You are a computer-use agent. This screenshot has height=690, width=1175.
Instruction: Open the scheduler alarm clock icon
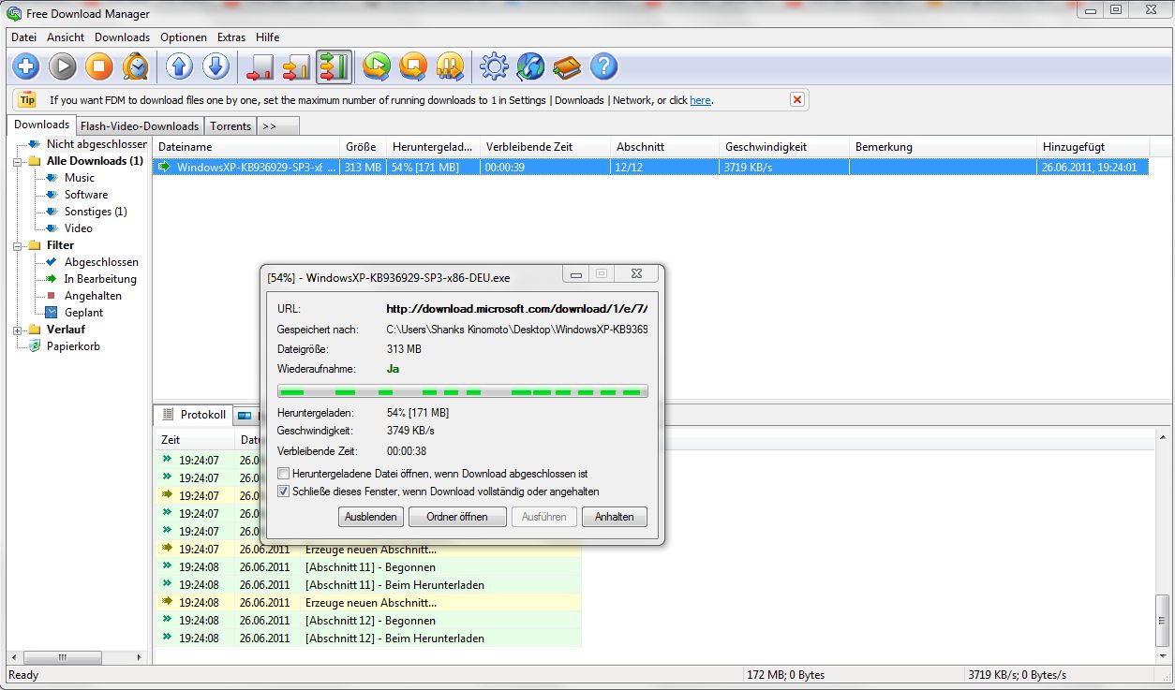pyautogui.click(x=136, y=66)
